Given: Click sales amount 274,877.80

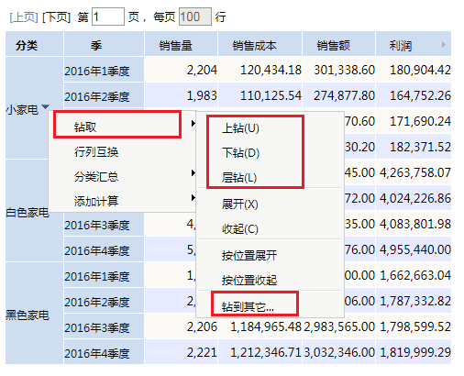Looking at the screenshot, I should click(x=344, y=95).
